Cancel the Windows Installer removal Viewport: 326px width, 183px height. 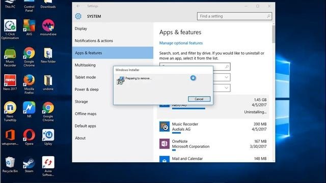199,99
